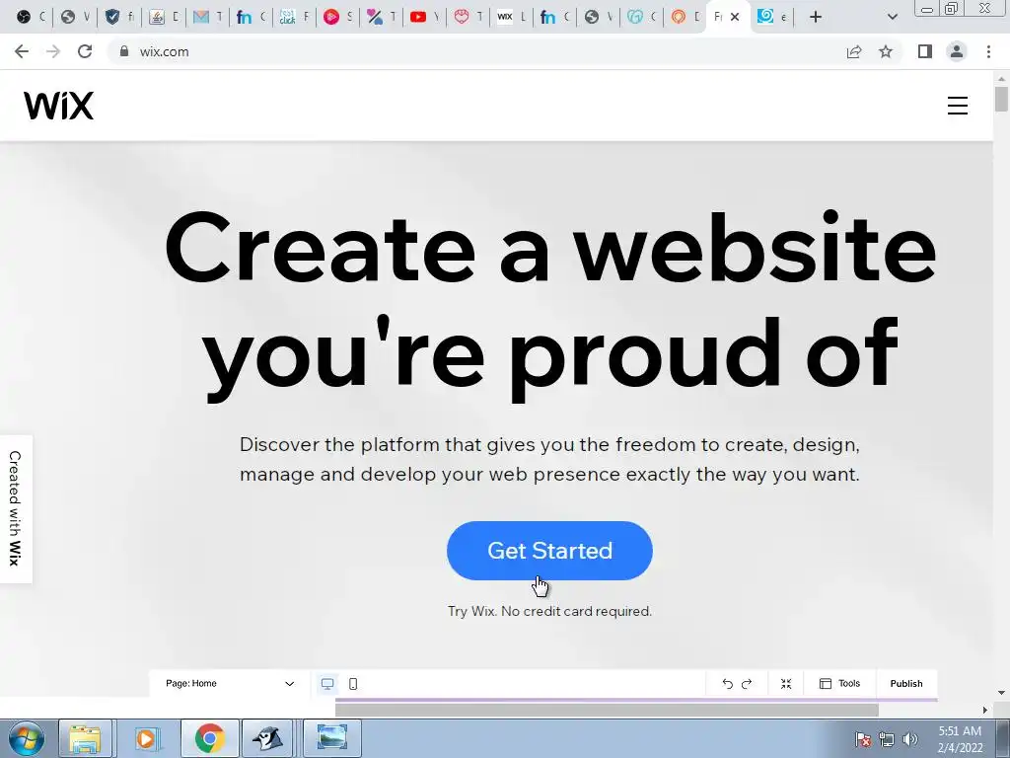Click the Get Started button

coord(549,551)
